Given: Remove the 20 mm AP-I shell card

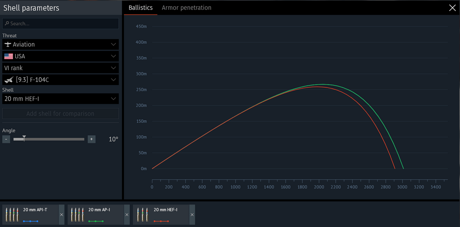Looking at the screenshot, I should [127, 215].
